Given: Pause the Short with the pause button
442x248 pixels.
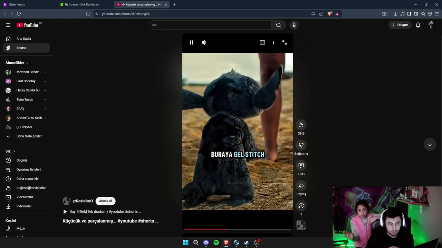Looking at the screenshot, I should (191, 42).
